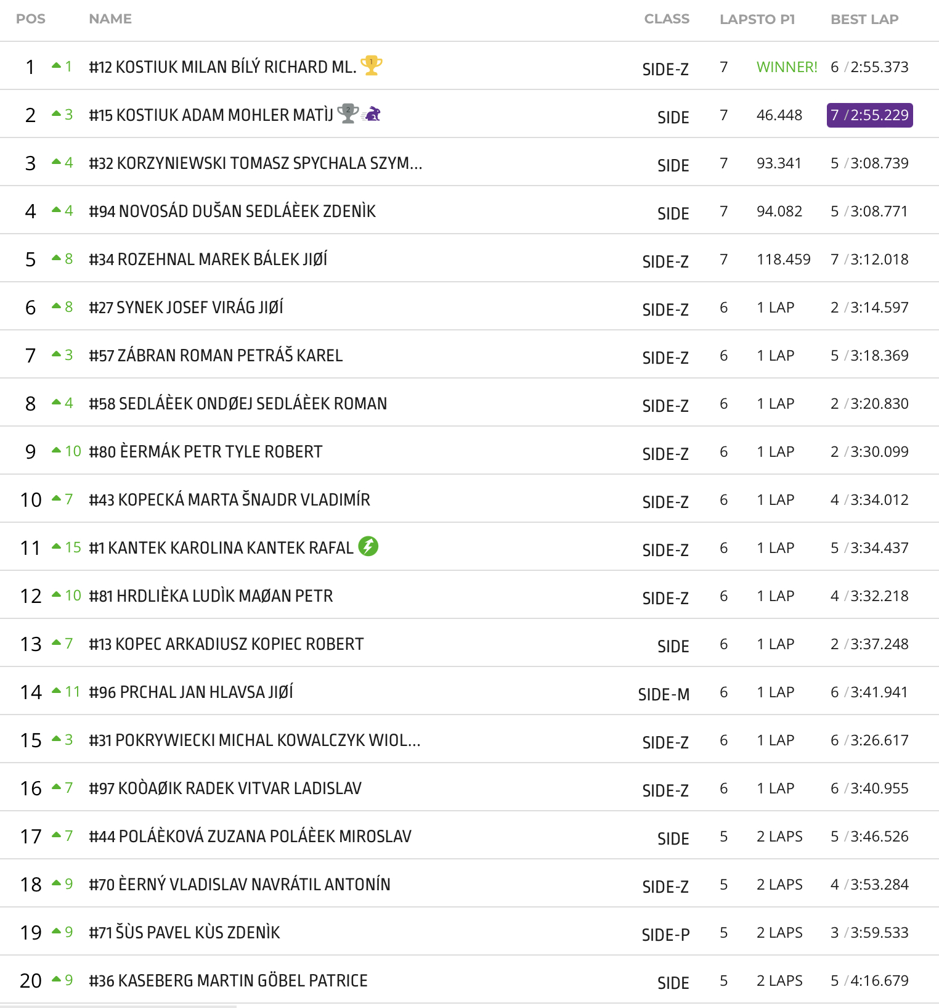Click #80 ÈERMÁK PETR TYLE ROBERT
Screen dimensions: 939x1008
206,451
